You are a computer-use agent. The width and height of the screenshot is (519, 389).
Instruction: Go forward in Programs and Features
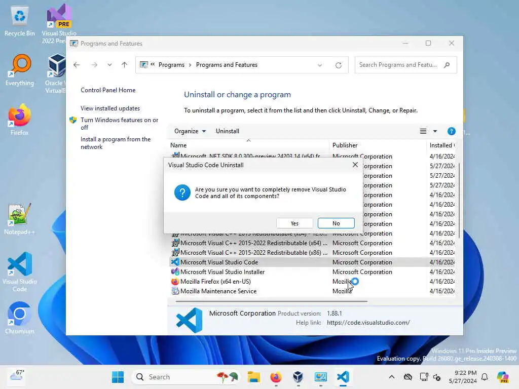click(x=94, y=65)
